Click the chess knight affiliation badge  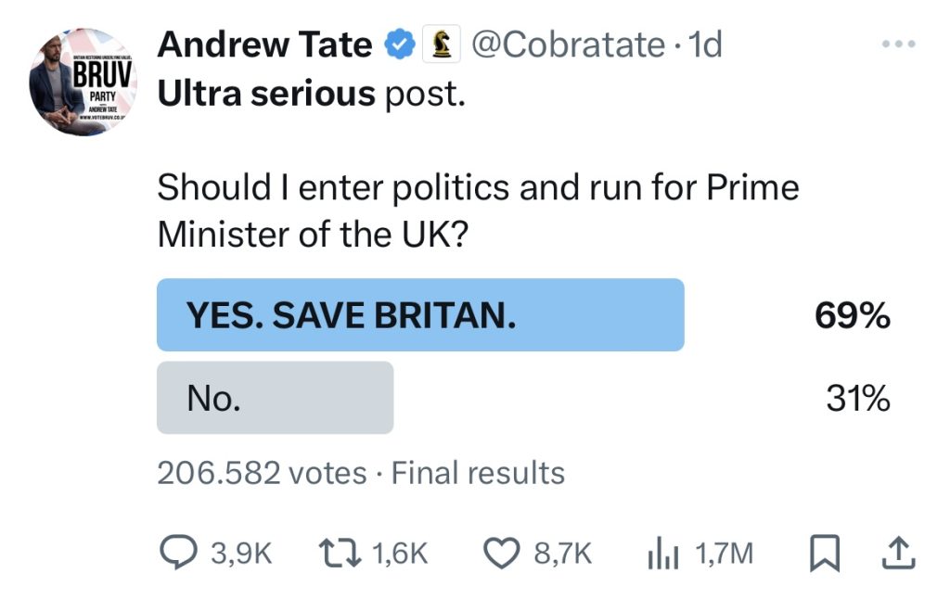(x=443, y=45)
